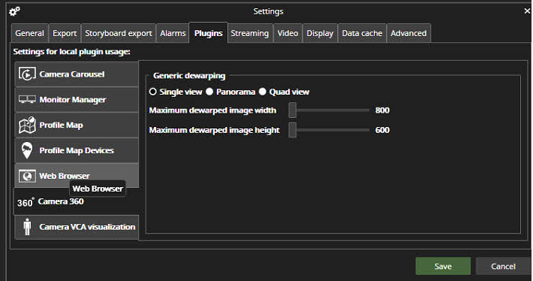533x281 pixels.
Task: Select the Camera Carousel plugin icon
Action: (x=27, y=74)
